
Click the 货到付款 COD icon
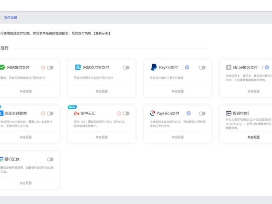[x=228, y=113]
